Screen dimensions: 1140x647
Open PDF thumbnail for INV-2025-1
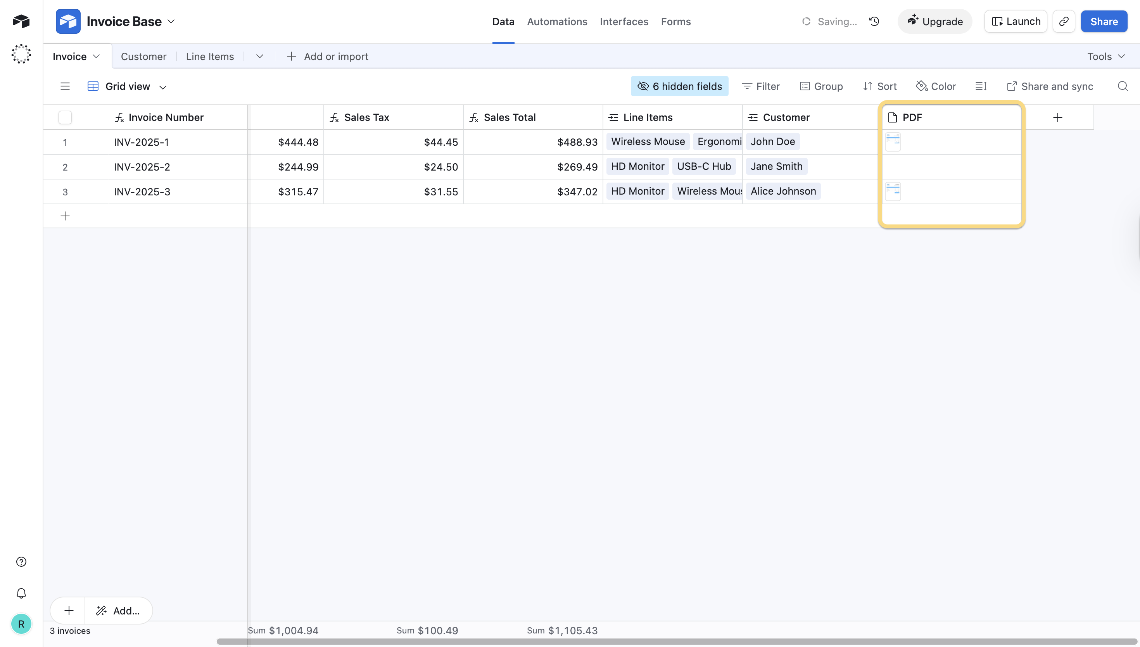893,142
